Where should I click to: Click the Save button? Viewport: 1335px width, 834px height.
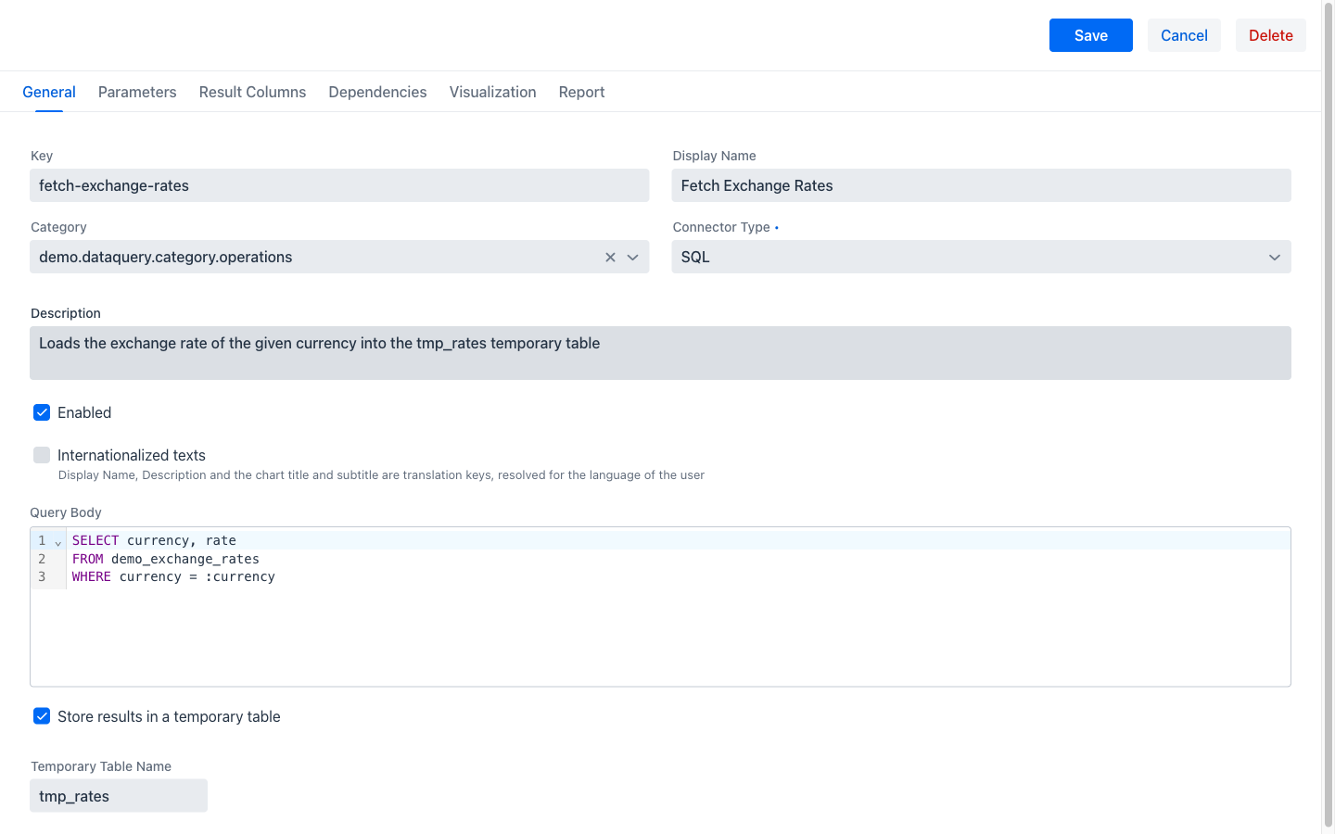1091,35
